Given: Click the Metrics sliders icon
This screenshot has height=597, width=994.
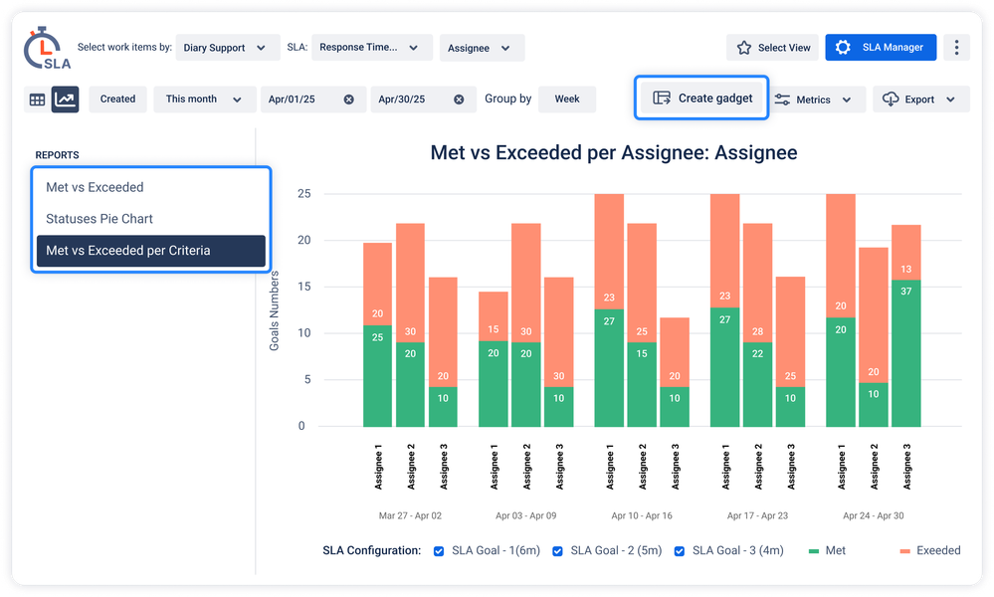Looking at the screenshot, I should click(782, 99).
